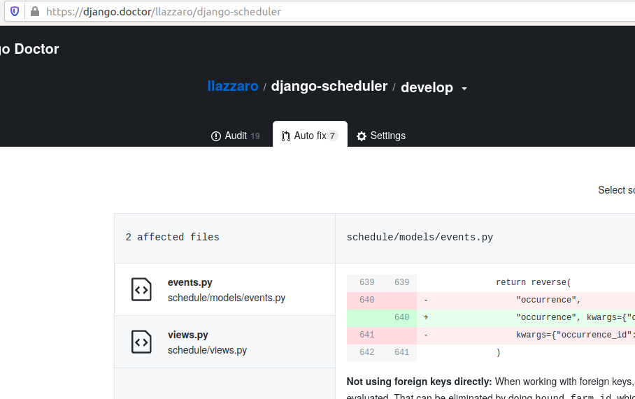
Task: Click the diff header schedule/models/events.py
Action: [x=420, y=237]
